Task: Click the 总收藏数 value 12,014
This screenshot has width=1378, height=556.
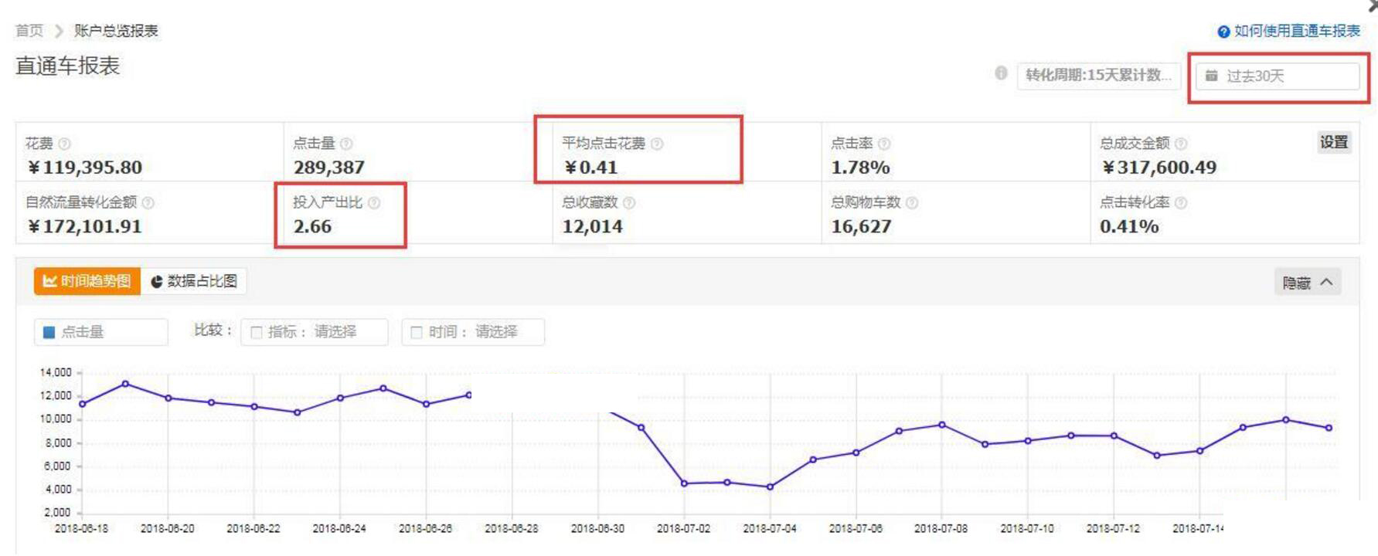Action: point(592,226)
